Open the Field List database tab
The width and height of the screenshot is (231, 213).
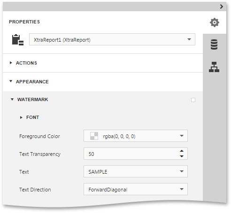214,44
